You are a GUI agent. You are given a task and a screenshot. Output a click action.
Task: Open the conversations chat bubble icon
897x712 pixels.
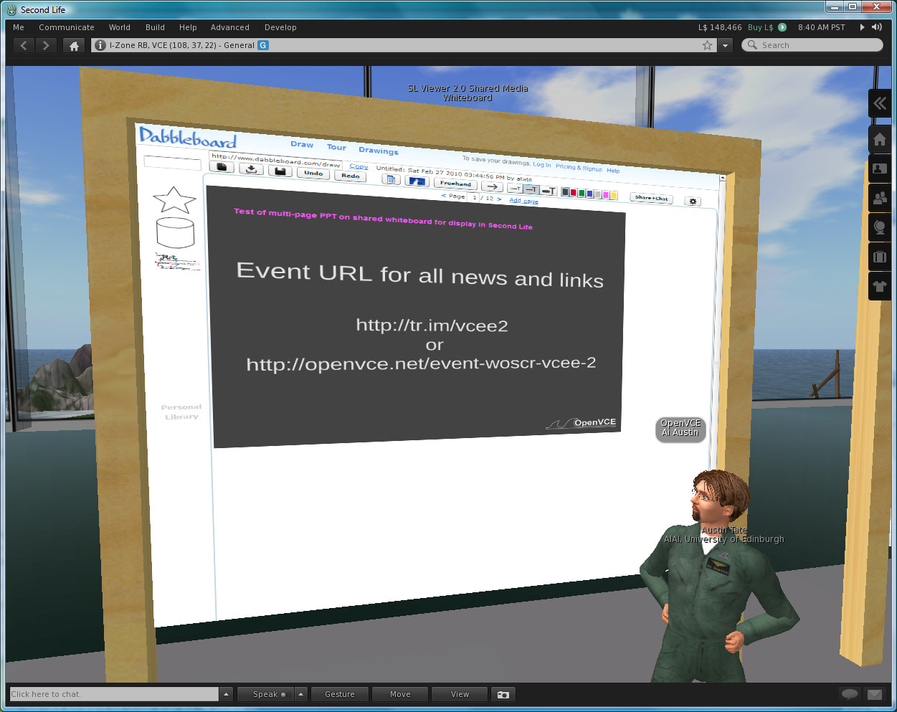850,694
